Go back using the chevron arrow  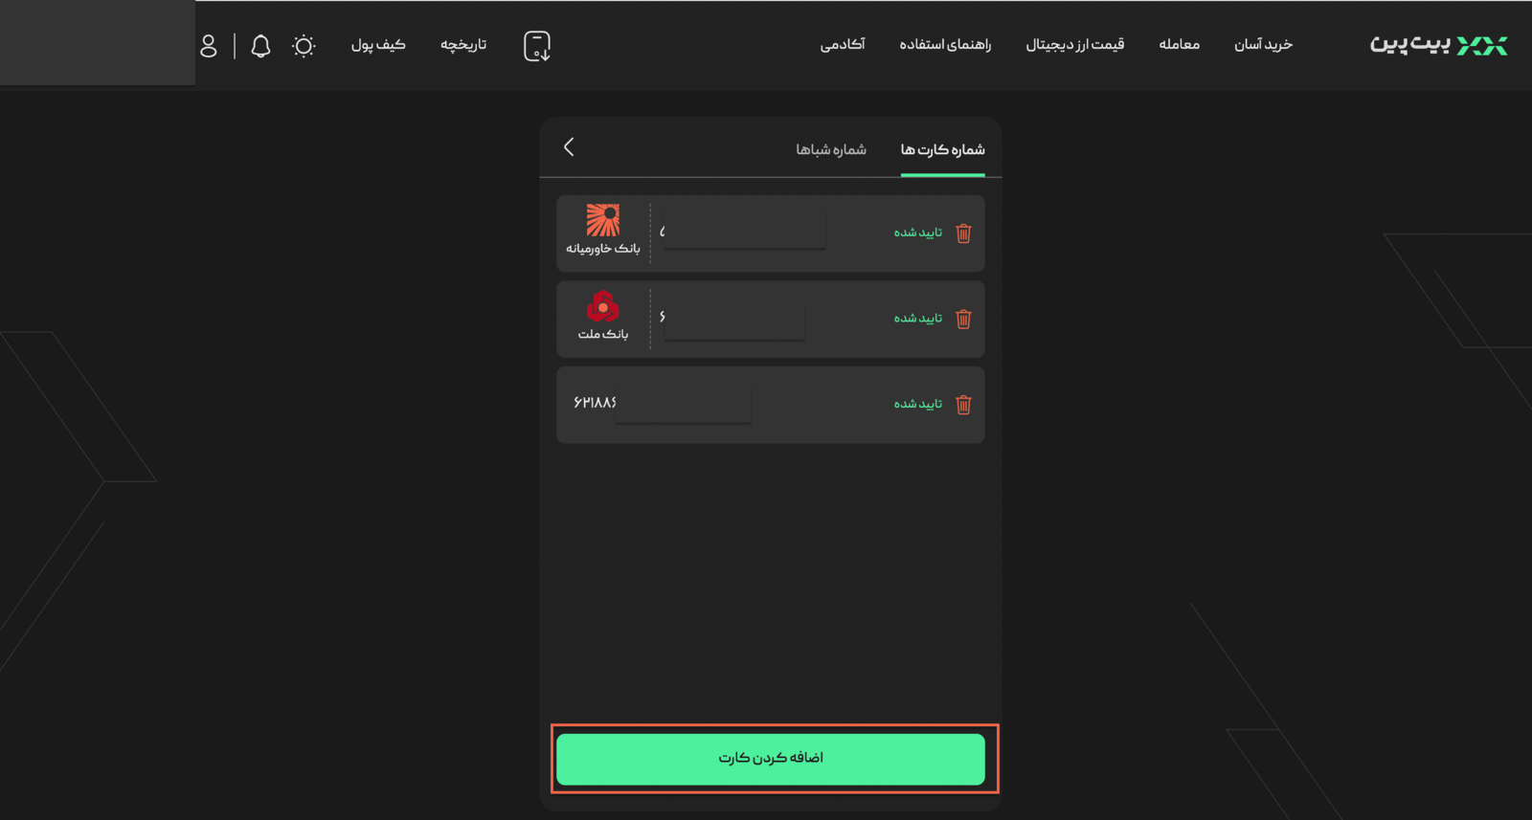point(569,146)
